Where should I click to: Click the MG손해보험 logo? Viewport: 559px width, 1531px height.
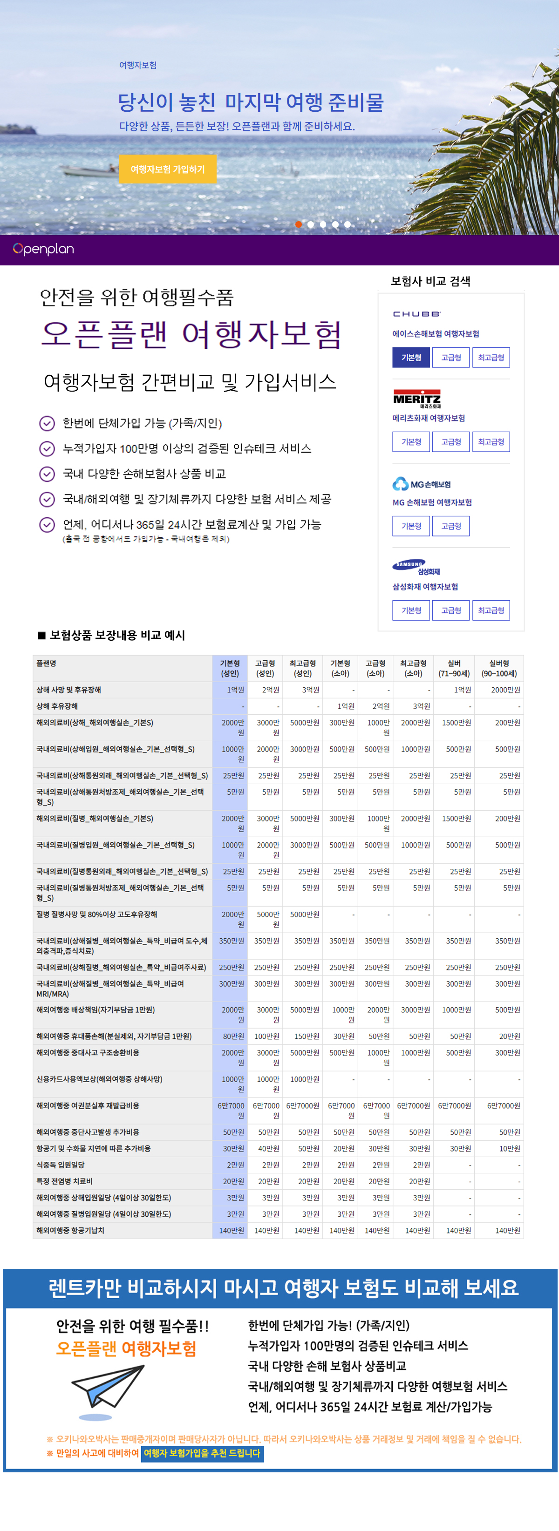click(421, 484)
